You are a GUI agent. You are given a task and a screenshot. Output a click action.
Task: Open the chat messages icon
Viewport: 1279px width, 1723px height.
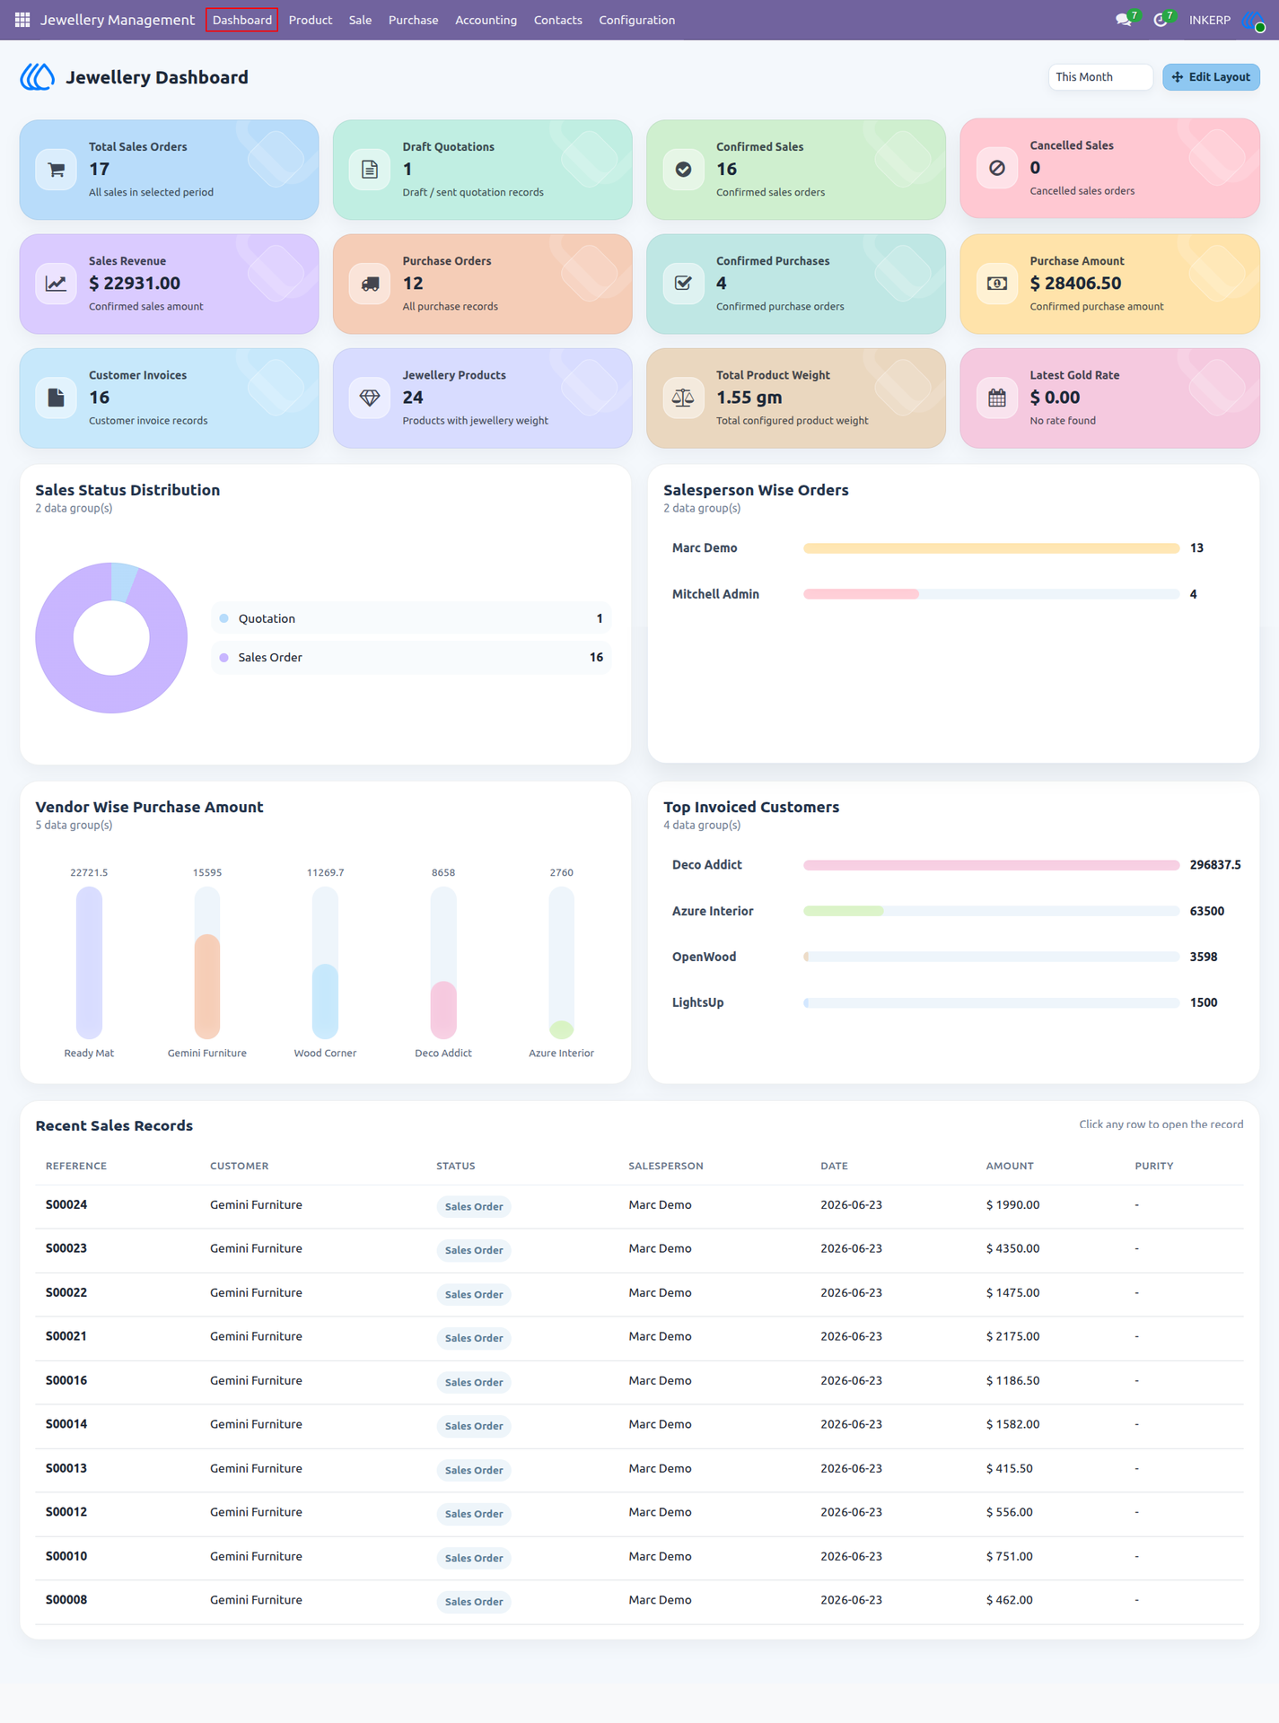(x=1123, y=20)
